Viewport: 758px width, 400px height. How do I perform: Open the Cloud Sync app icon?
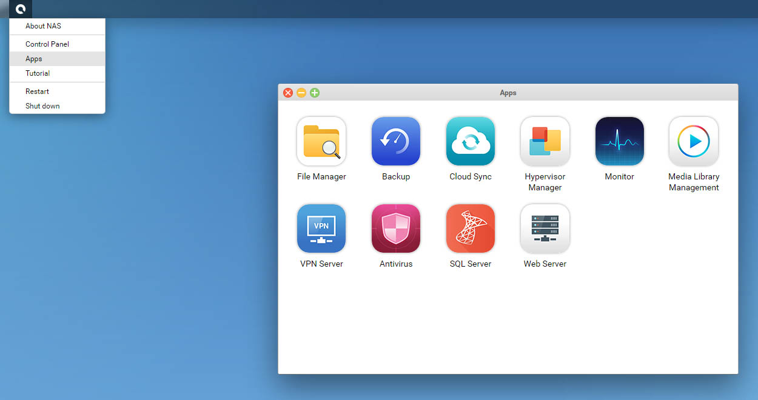471,142
